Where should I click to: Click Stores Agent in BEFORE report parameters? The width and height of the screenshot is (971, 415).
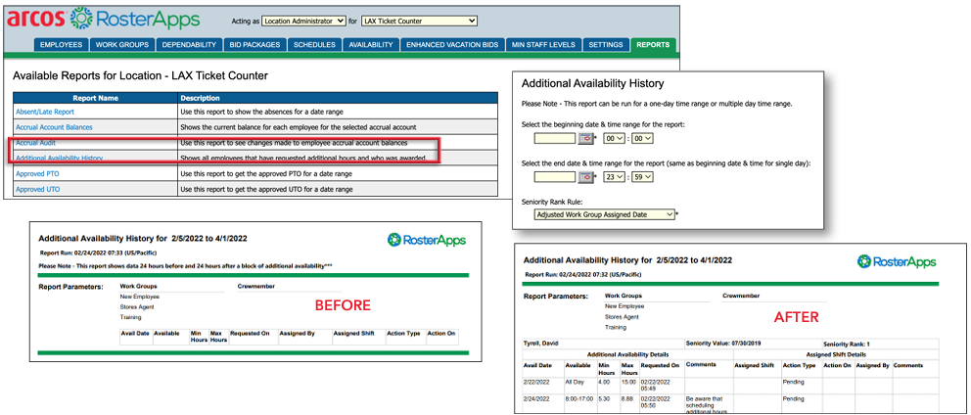tap(137, 306)
